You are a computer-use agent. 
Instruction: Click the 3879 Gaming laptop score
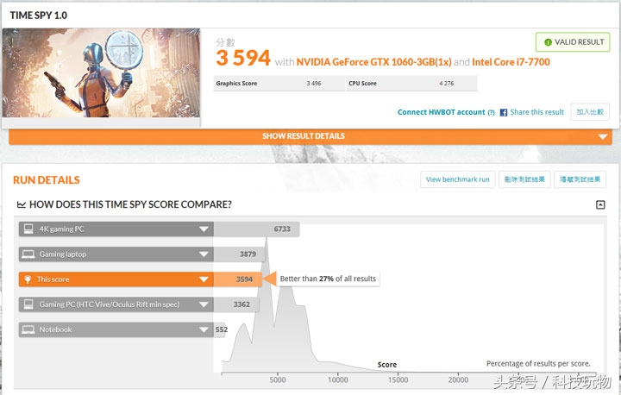248,254
